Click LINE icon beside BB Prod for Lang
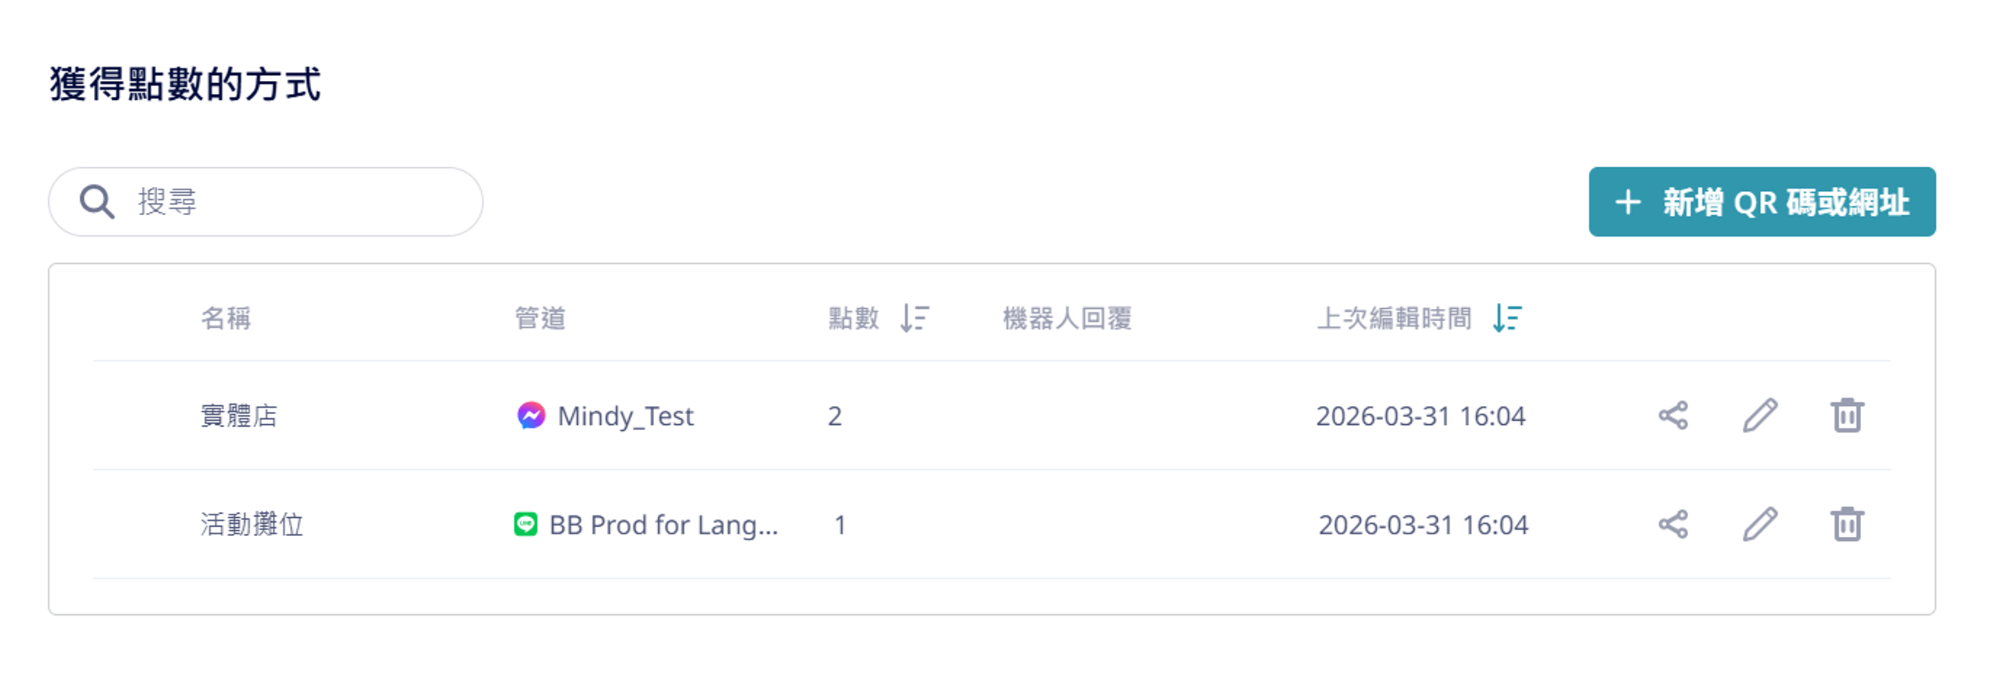 [x=525, y=525]
